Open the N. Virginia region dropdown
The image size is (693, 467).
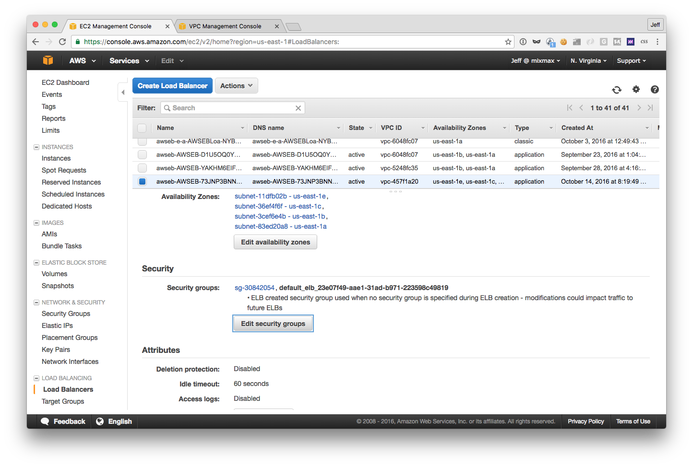588,61
